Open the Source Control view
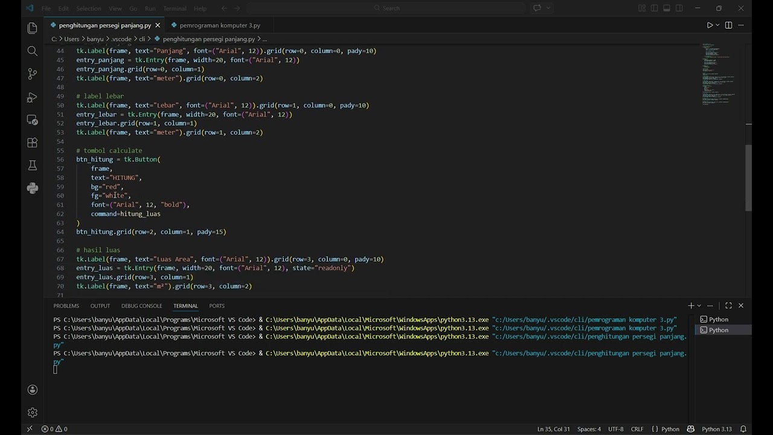Screen dimensions: 773x435 click(x=33, y=74)
